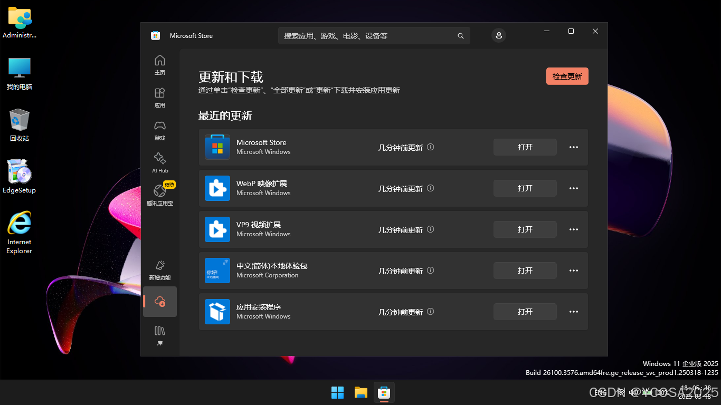The image size is (721, 405).
Task: Show update info icon for VP9 视频扩展
Action: 430,229
